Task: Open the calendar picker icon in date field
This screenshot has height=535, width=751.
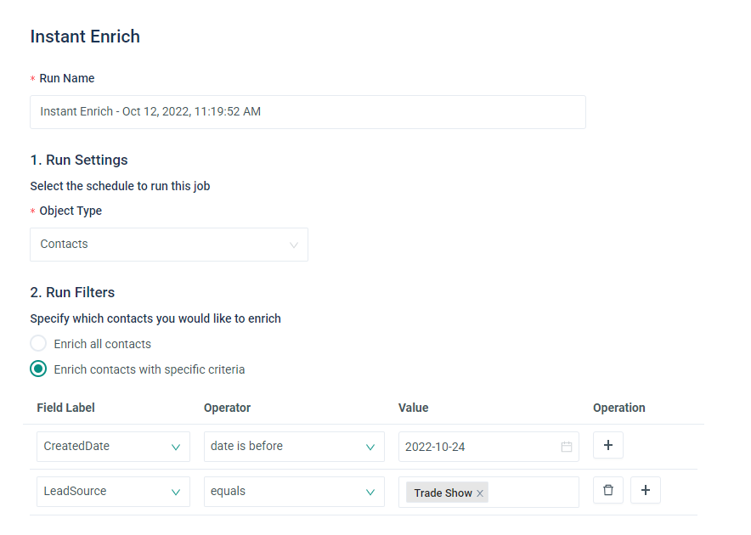Action: pyautogui.click(x=567, y=447)
